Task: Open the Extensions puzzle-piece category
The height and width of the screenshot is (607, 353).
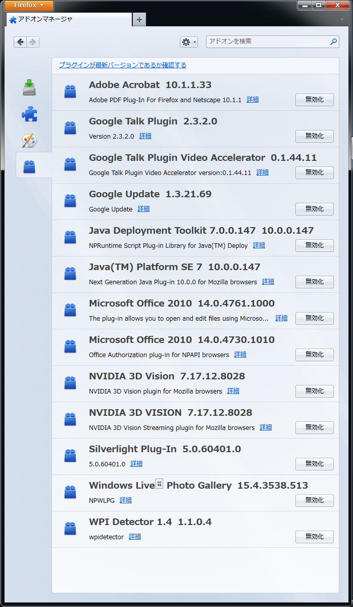Action: 29,114
